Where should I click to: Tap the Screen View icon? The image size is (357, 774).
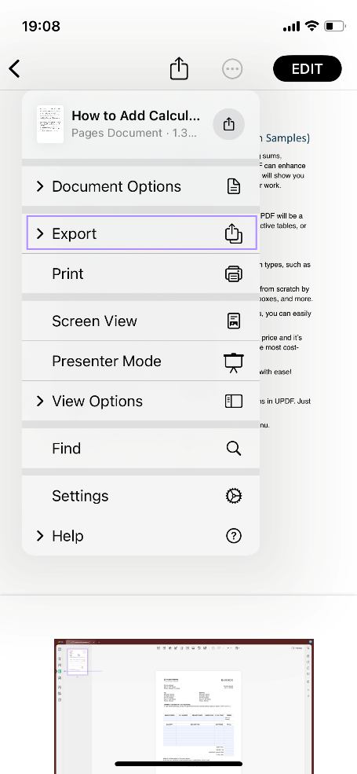234,321
